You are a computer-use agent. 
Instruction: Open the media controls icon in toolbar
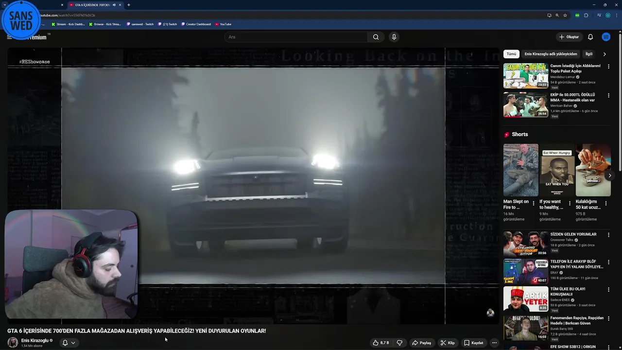599,15
